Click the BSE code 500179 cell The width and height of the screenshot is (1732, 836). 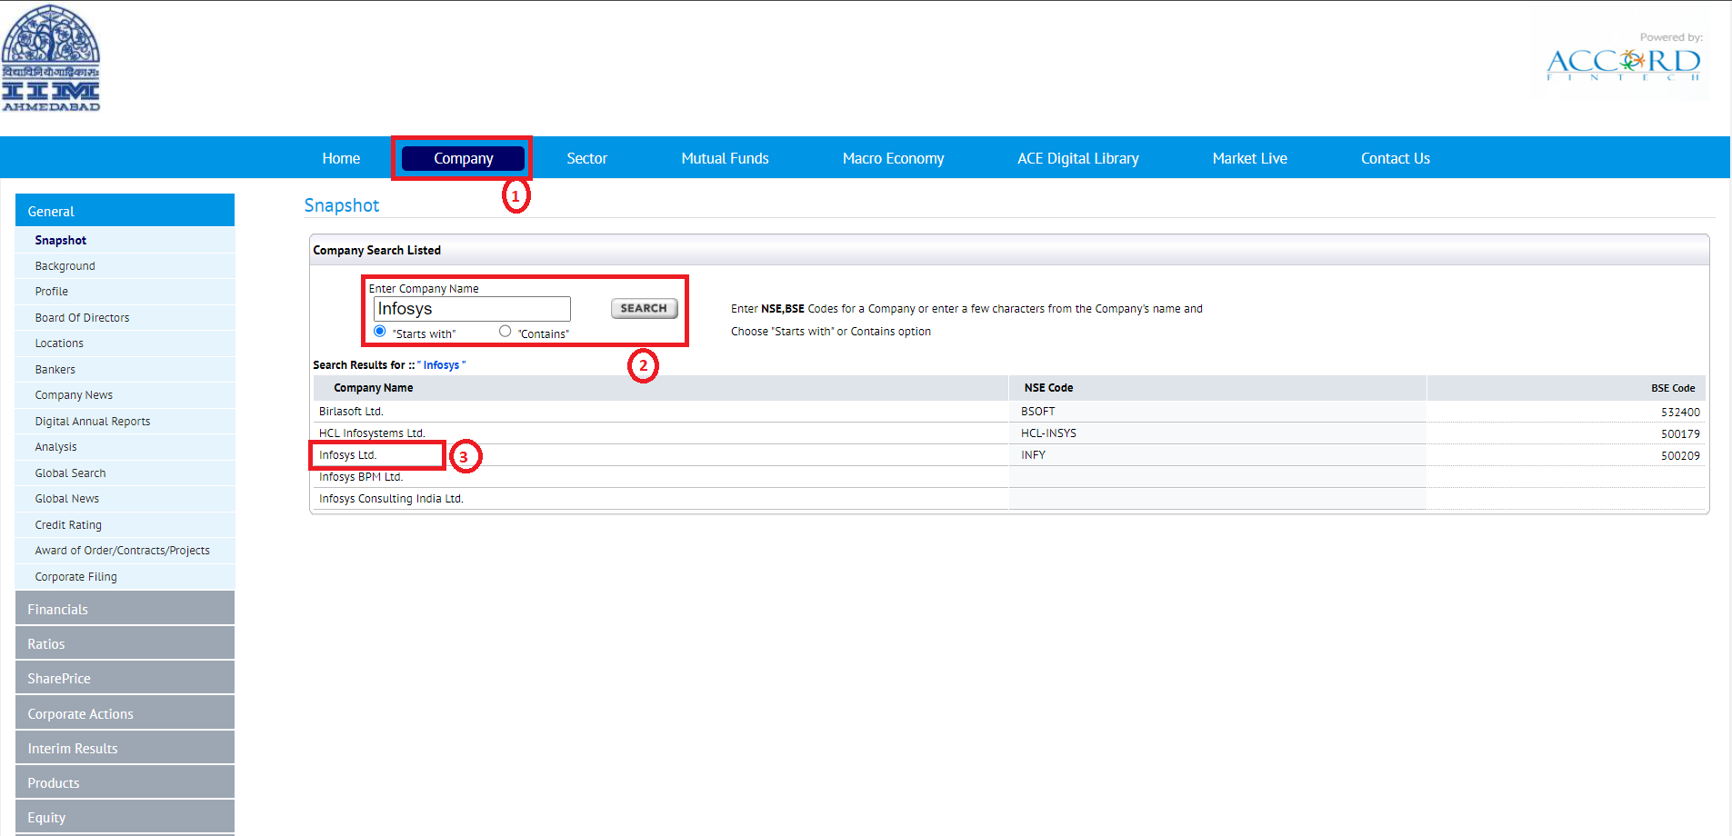point(1680,433)
